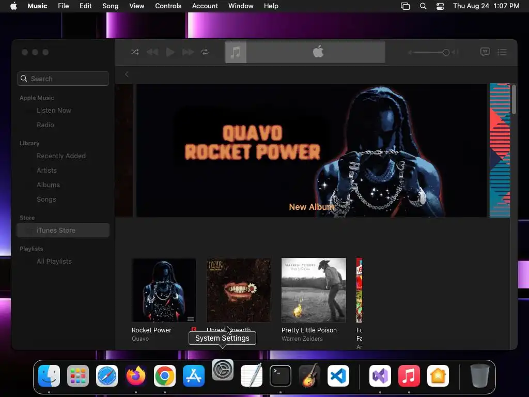Image resolution: width=529 pixels, height=397 pixels.
Task: Click the Warren Zeiders artist link
Action: pyautogui.click(x=302, y=339)
